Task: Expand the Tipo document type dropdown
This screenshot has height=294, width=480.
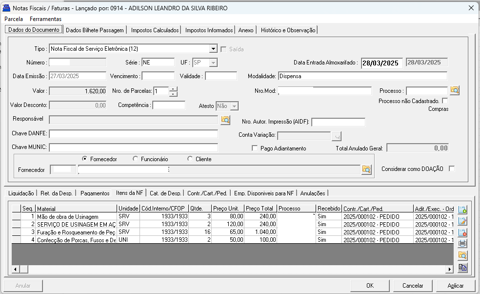Action: click(x=213, y=49)
